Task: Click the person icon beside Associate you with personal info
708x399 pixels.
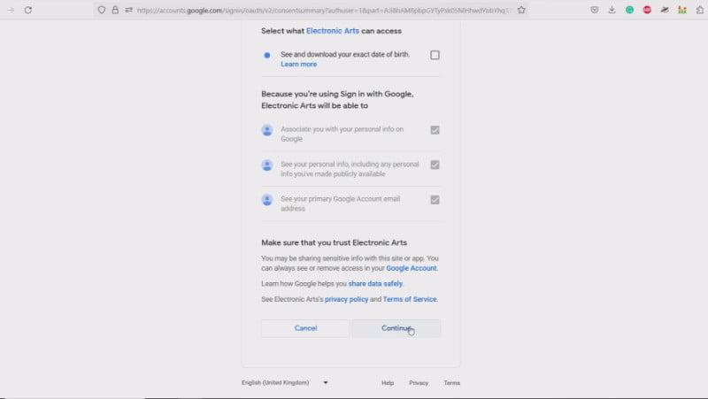Action: tap(267, 130)
